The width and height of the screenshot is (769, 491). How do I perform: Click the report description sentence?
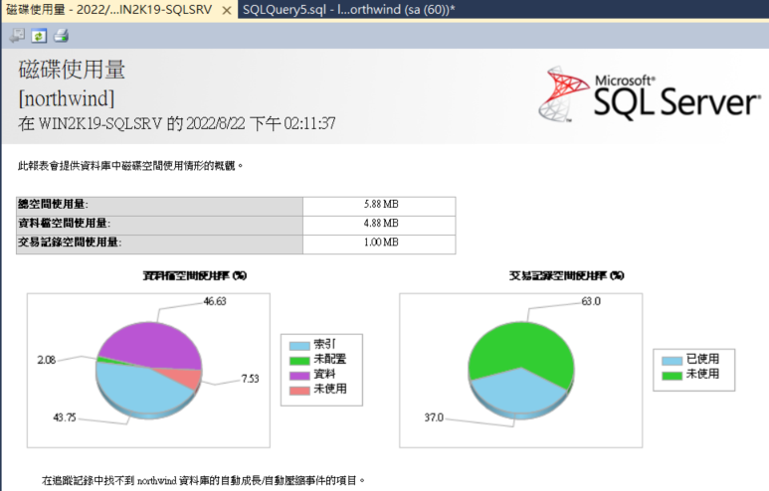130,166
